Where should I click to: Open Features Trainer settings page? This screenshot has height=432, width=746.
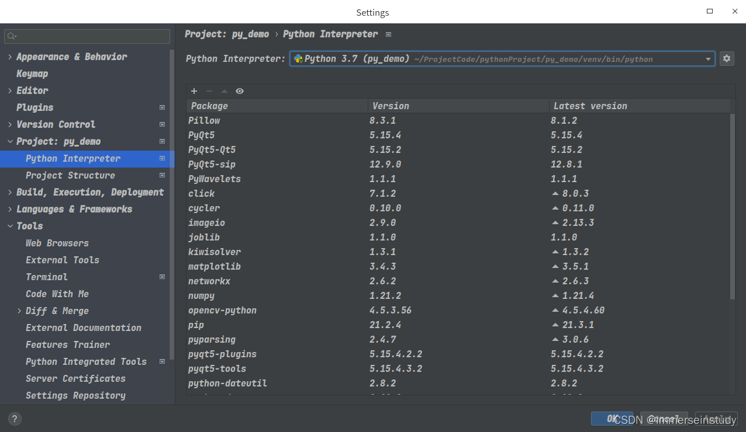pyautogui.click(x=68, y=344)
